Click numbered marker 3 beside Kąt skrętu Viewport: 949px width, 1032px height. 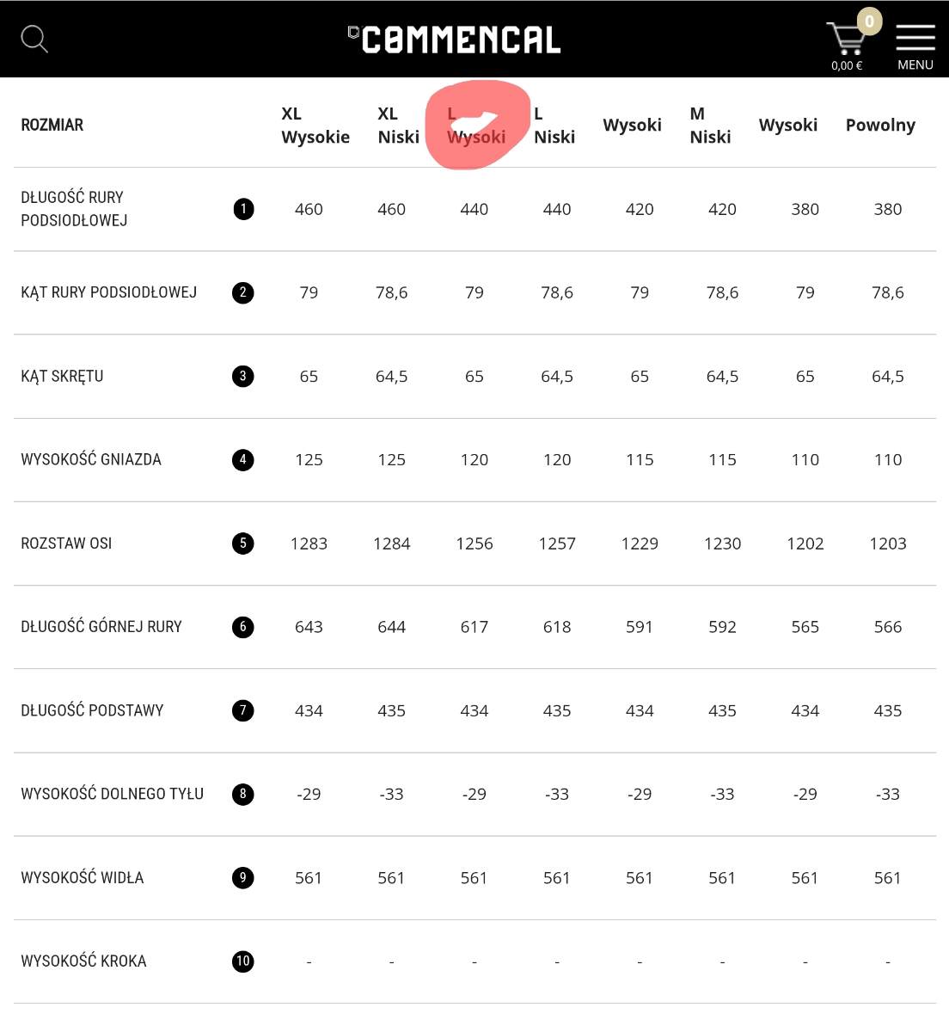[243, 376]
